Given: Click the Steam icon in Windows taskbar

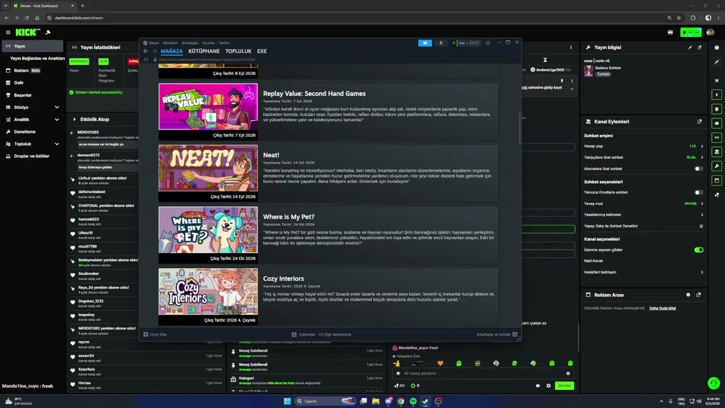Looking at the screenshot, I should click(x=425, y=401).
